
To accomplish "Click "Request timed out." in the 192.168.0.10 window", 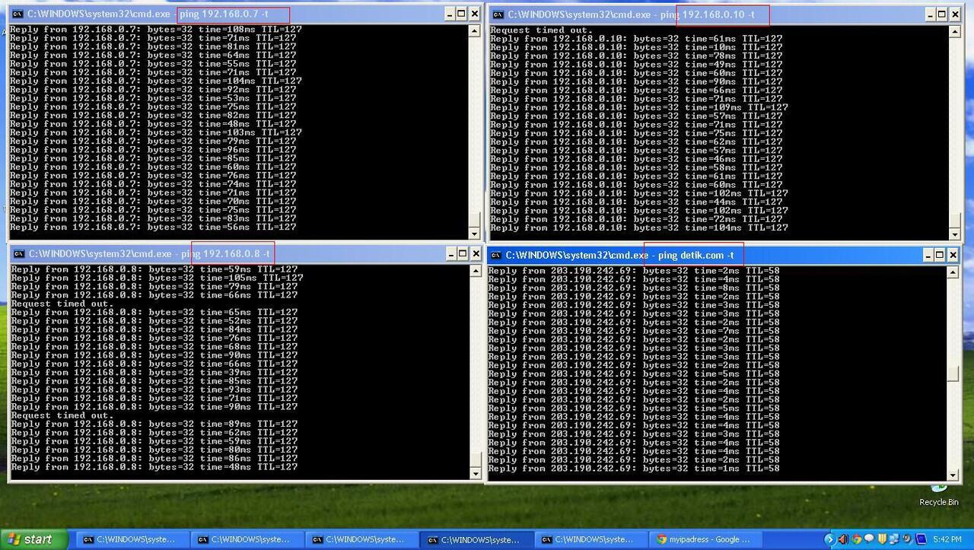I will click(541, 30).
